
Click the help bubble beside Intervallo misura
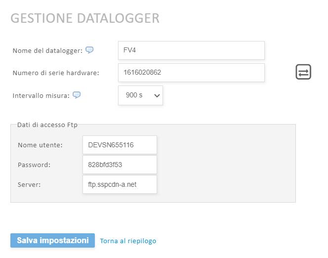(x=77, y=95)
